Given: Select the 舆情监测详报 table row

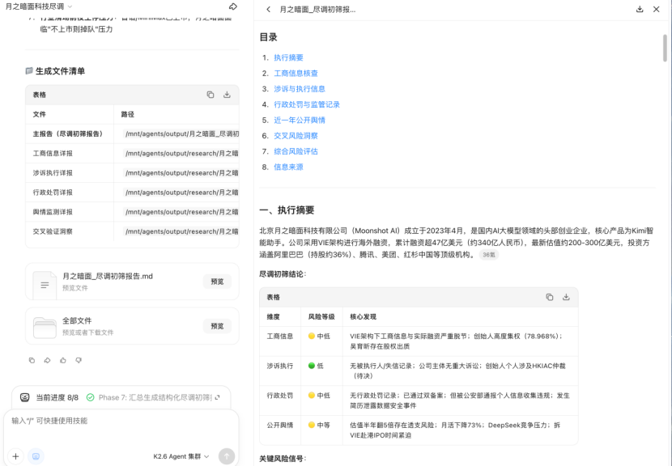Looking at the screenshot, I should click(x=132, y=212).
